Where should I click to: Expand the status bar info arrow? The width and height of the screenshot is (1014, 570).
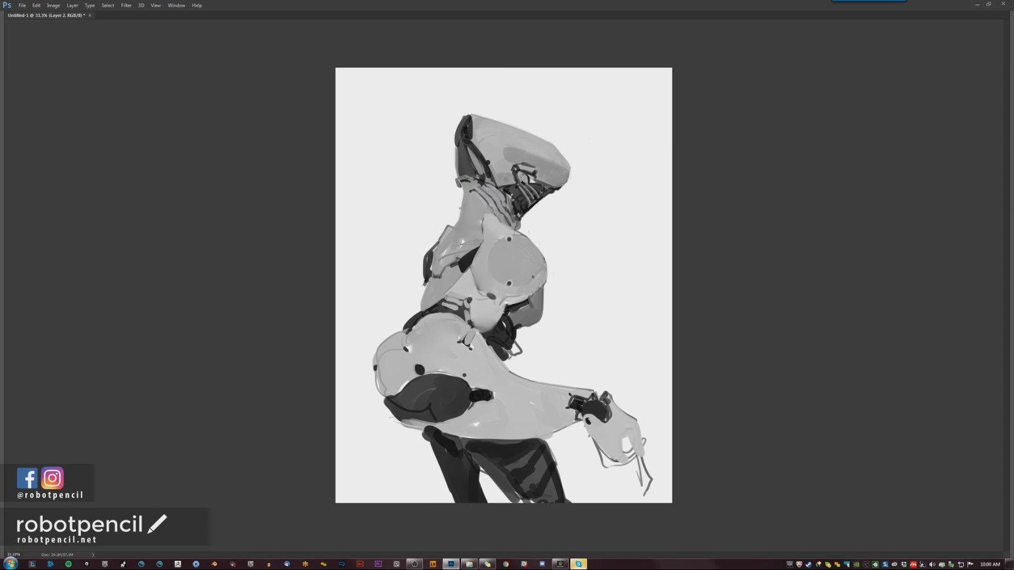point(93,554)
